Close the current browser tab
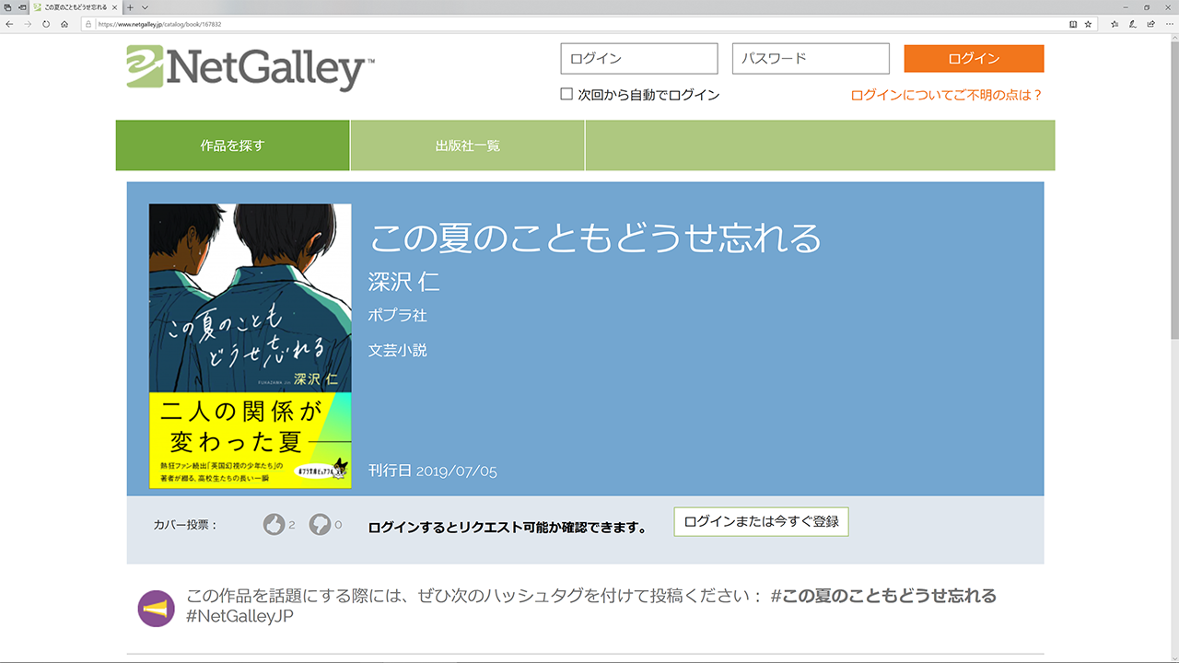Image resolution: width=1179 pixels, height=663 pixels. point(114,7)
